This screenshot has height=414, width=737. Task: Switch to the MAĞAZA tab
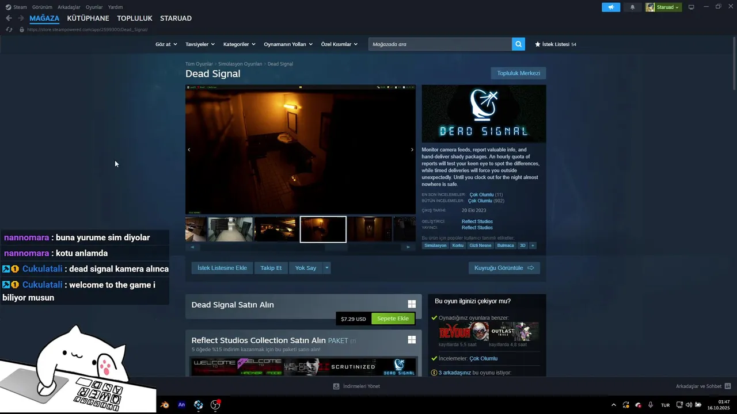coord(44,18)
